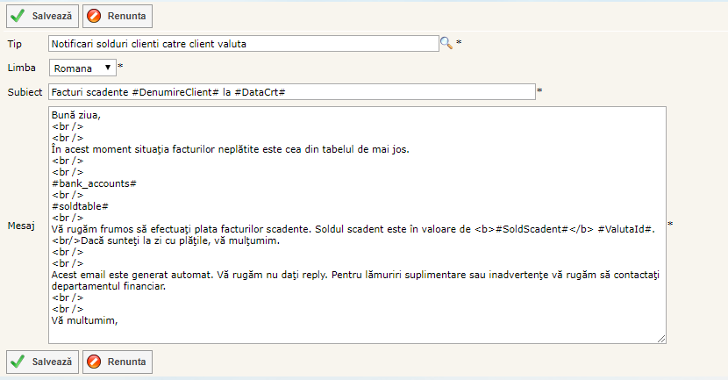Click the green checkmark icon in bottom Salvează
This screenshot has height=380, width=728.
click(x=18, y=361)
